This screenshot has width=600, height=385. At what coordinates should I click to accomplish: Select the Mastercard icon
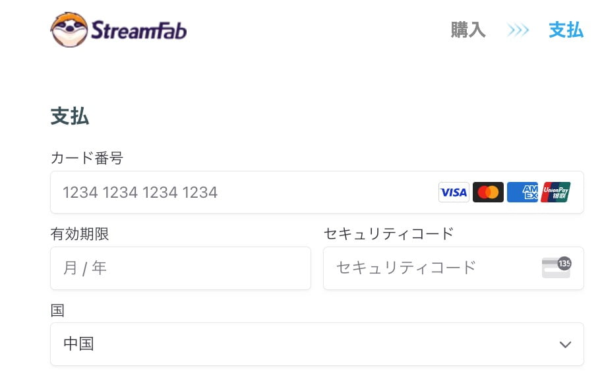click(488, 192)
